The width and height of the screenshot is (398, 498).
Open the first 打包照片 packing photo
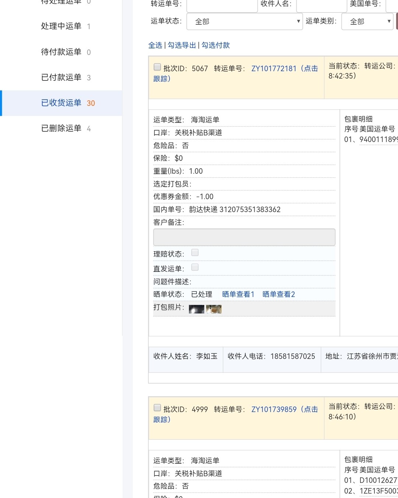(x=196, y=309)
